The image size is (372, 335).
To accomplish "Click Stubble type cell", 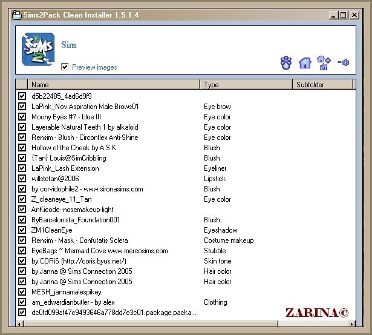I will (215, 251).
